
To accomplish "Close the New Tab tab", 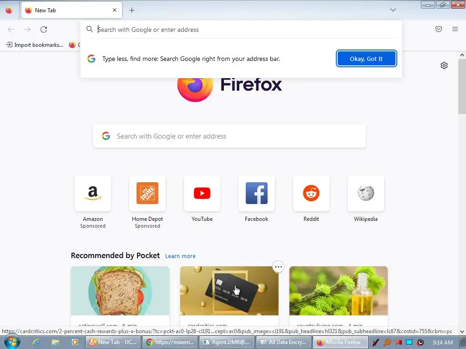I will (115, 10).
